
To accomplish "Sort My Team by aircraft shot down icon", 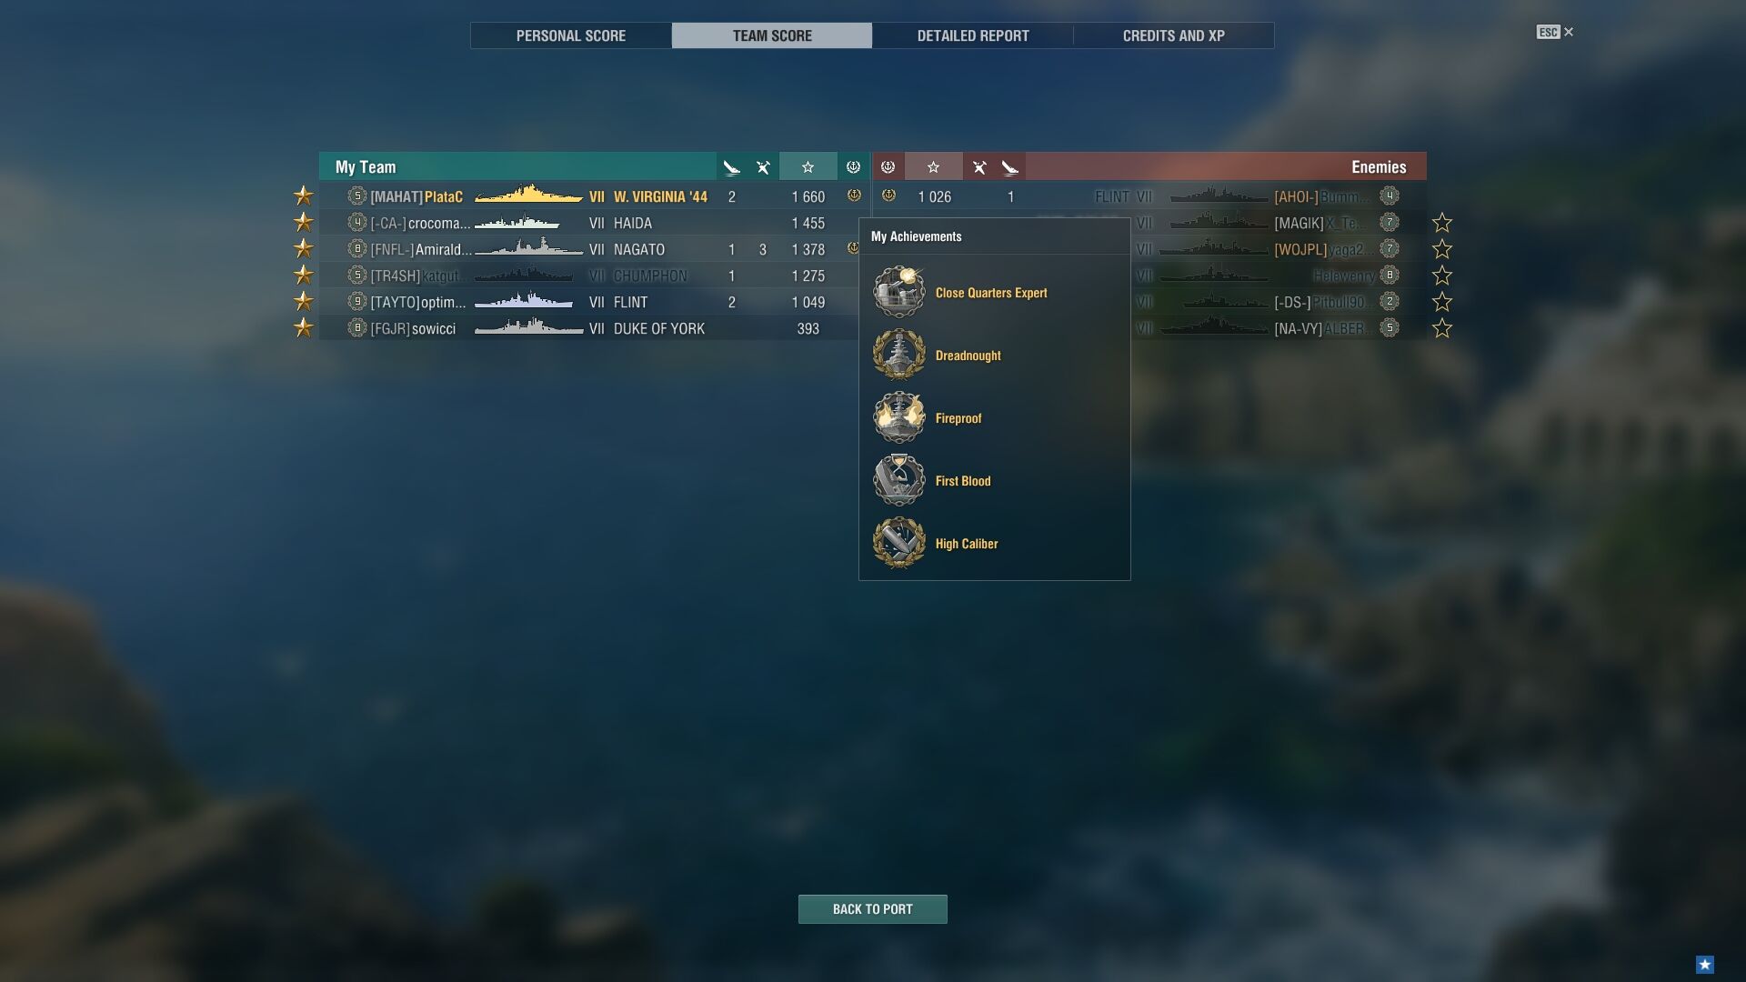I will click(x=763, y=167).
